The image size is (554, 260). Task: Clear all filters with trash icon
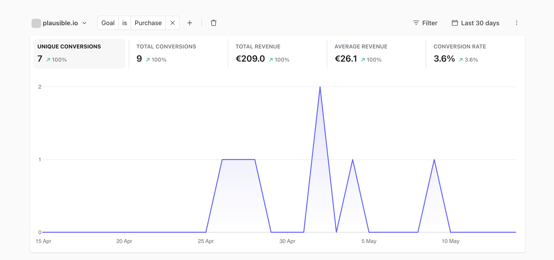[x=213, y=23]
